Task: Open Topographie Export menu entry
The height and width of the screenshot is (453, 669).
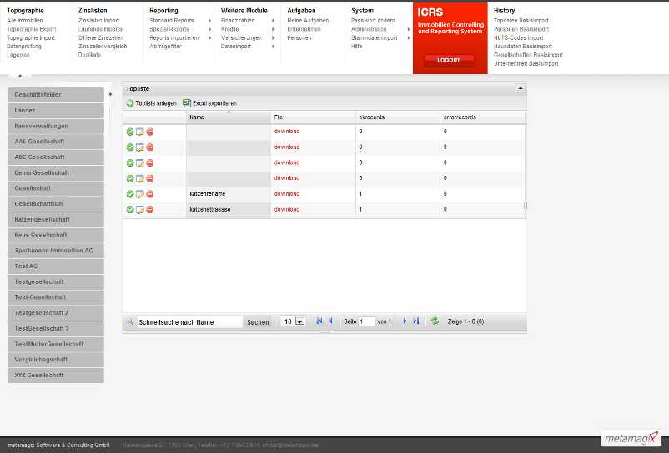Action: 31,29
